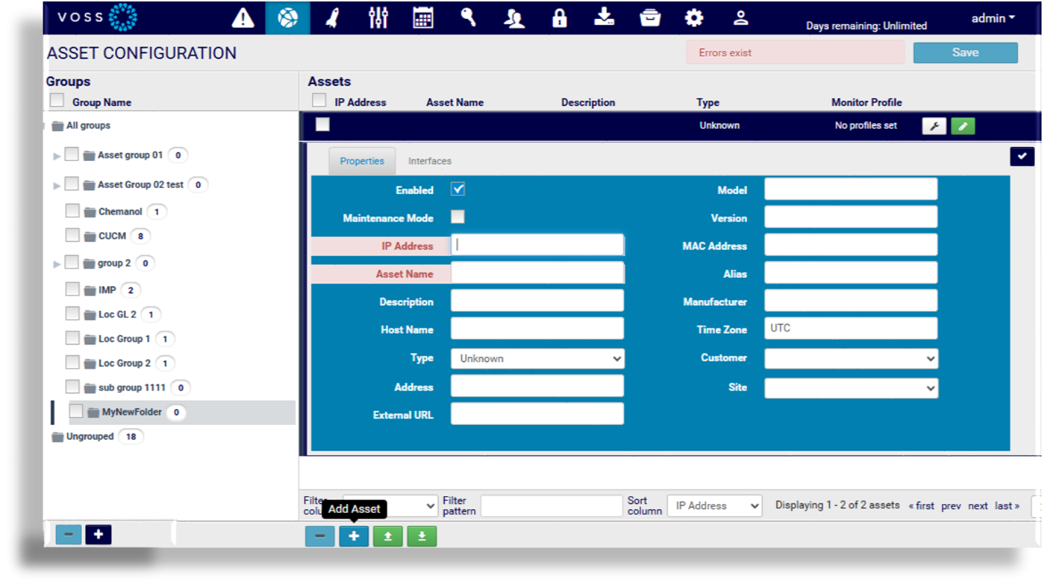This screenshot has height=586, width=1043.
Task: Switch to the Interfaces tab
Action: [x=430, y=161]
